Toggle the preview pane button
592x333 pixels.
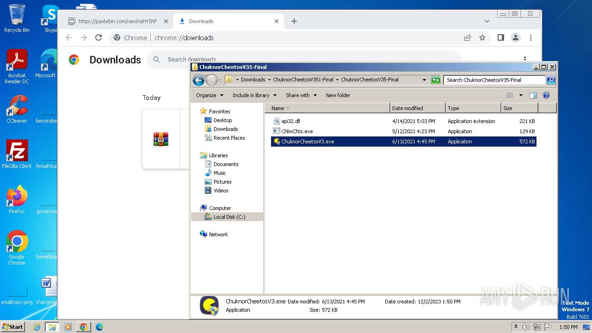point(533,95)
